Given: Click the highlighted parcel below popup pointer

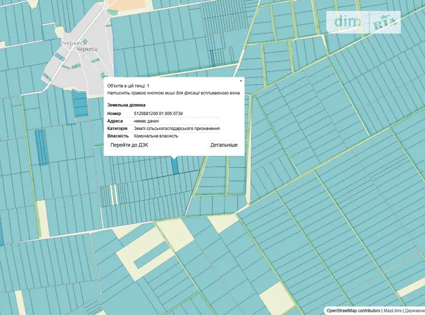Looking at the screenshot, I should 174,166.
